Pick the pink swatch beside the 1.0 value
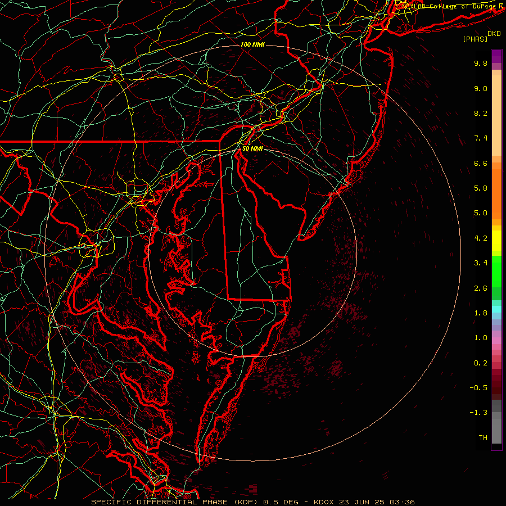The image size is (506, 506). coord(496,341)
